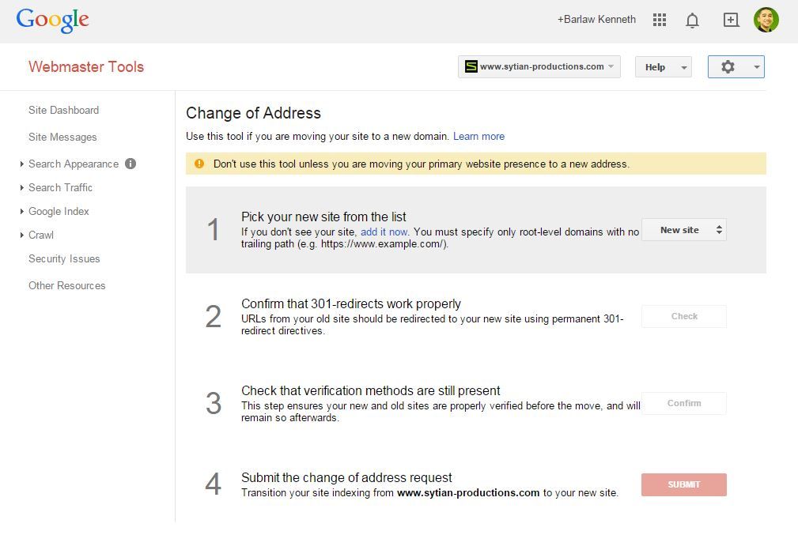
Task: Expand the Crawl section
Action: 40,235
